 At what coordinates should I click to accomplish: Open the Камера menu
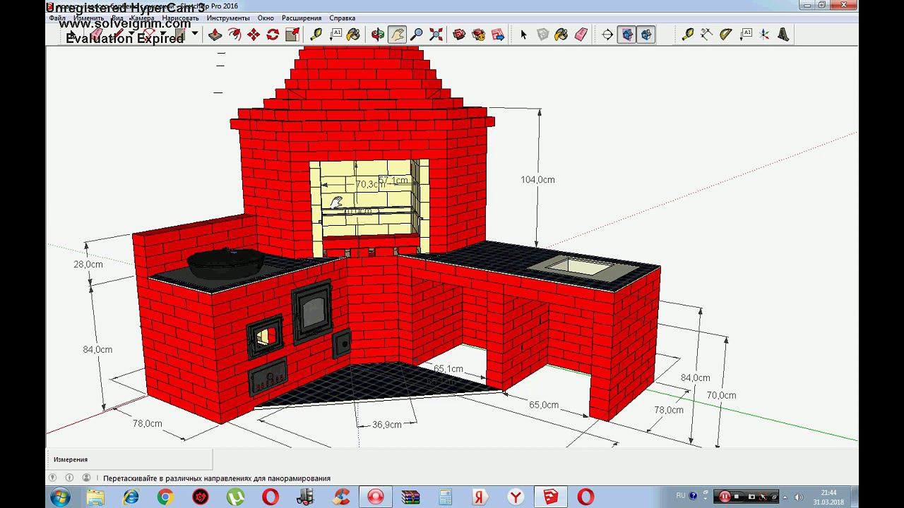click(142, 18)
